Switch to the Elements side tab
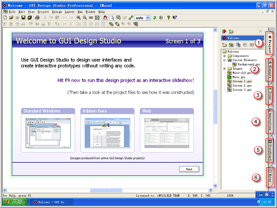Viewport: 277px width, 208px height. point(270,70)
